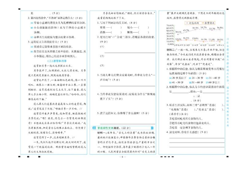Mark option A 奖励肯定能带来意想不到的收获
Image resolution: width=246 pixels, height=174 pixels.
32,47
